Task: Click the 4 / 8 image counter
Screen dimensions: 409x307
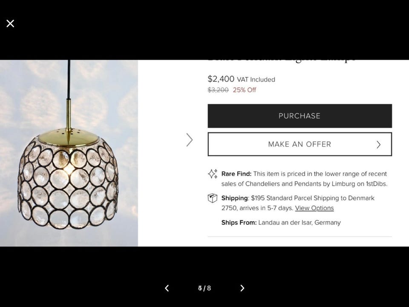Action: click(204, 288)
